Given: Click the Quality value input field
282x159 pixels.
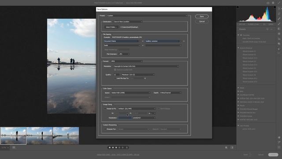Looking at the screenshot, I should (x=116, y=75).
